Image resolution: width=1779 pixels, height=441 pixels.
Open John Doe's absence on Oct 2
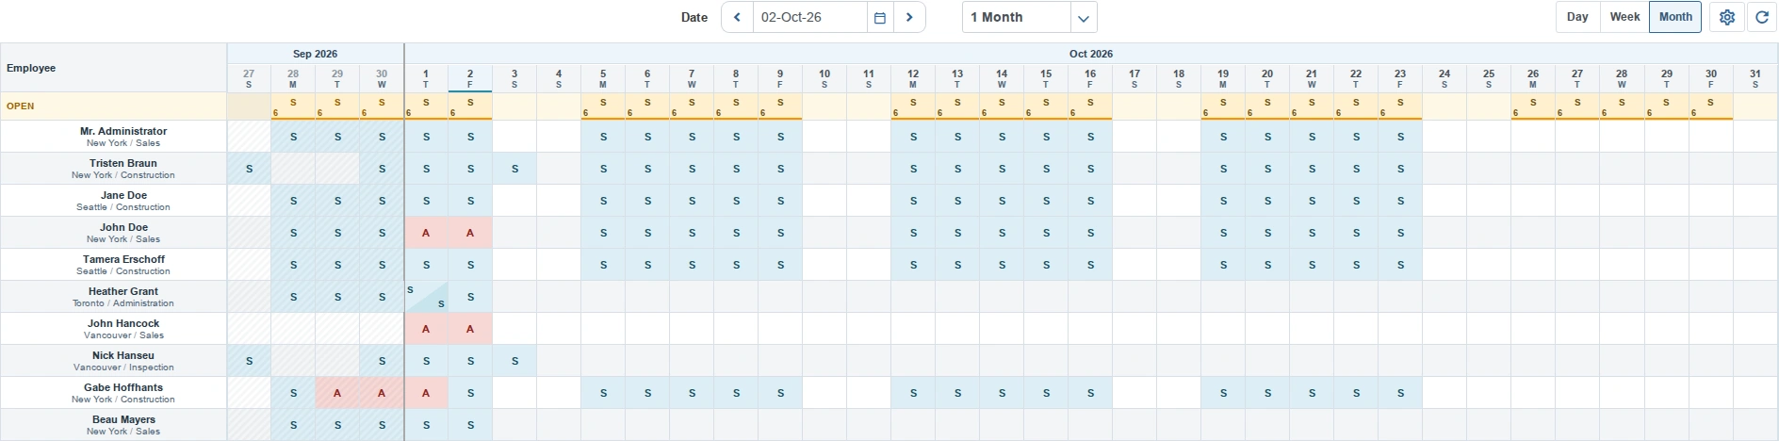pyautogui.click(x=470, y=233)
